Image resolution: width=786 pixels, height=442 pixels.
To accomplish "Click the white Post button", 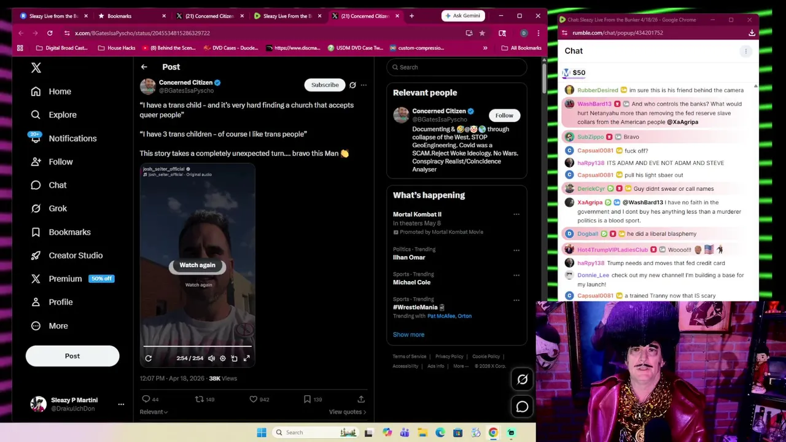I will (72, 356).
